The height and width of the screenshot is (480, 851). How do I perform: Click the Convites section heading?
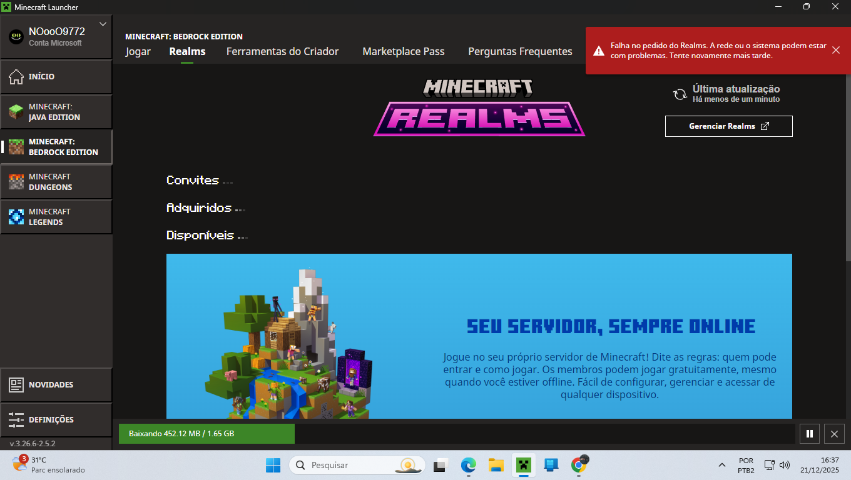193,180
